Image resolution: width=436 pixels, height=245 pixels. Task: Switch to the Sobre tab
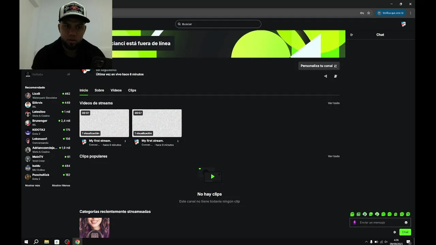click(99, 90)
